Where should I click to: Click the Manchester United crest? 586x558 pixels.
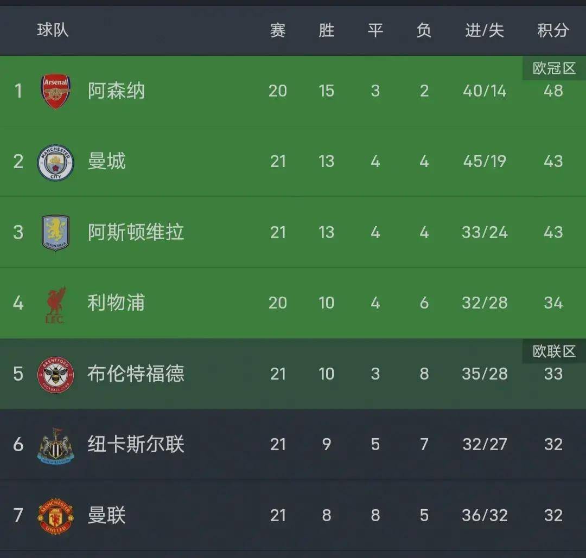point(55,516)
